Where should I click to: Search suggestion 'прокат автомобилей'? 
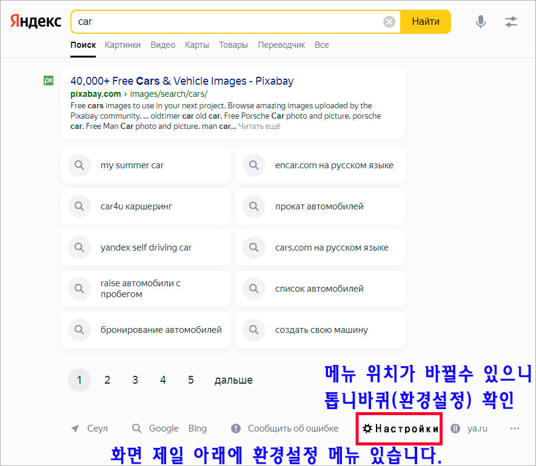point(320,206)
